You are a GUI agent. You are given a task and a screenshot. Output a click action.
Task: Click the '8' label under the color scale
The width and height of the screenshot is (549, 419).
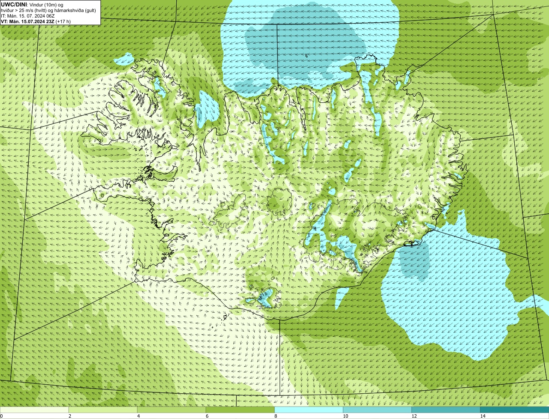[x=275, y=416]
